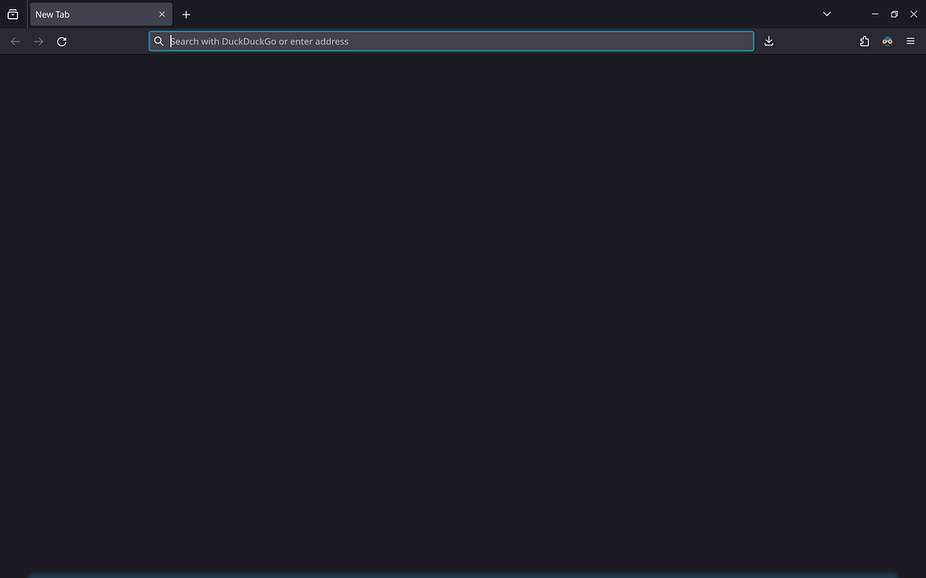Click the Forward navigation arrow
This screenshot has height=578, width=926.
pyautogui.click(x=38, y=41)
